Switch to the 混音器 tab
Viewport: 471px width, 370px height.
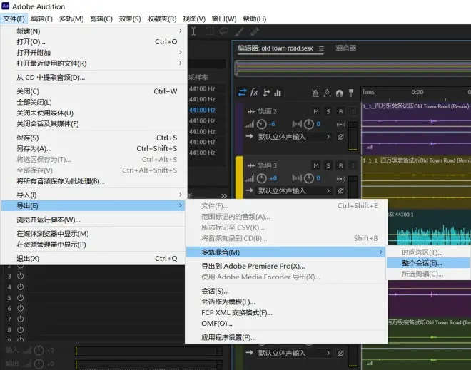click(345, 48)
